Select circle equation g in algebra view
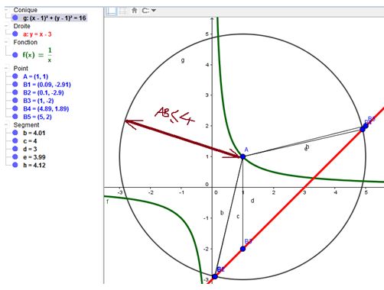Viewport: 384px width, 290px height. pyautogui.click(x=54, y=18)
